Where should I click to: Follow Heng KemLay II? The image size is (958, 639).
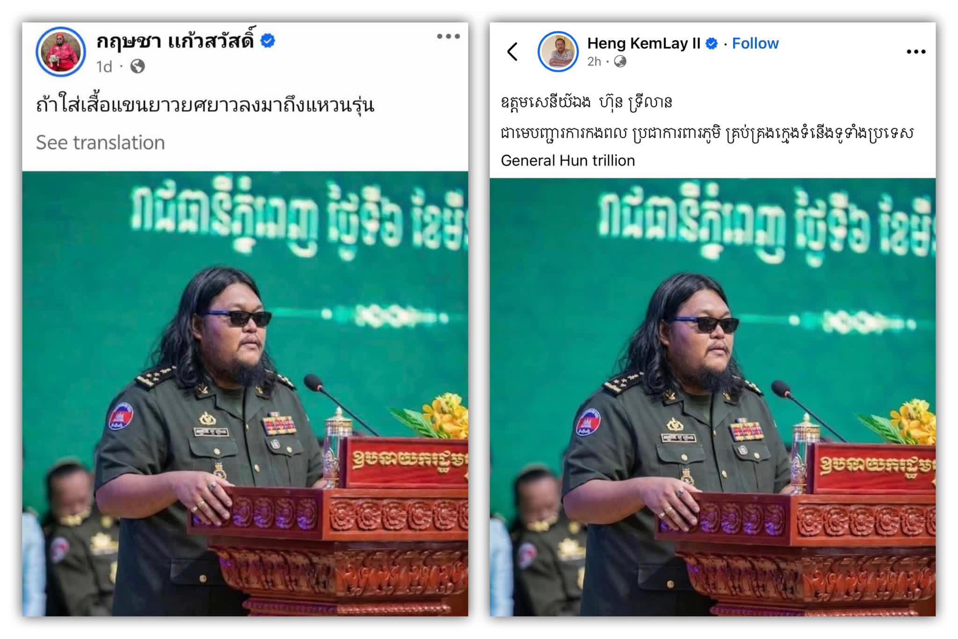[x=755, y=44]
